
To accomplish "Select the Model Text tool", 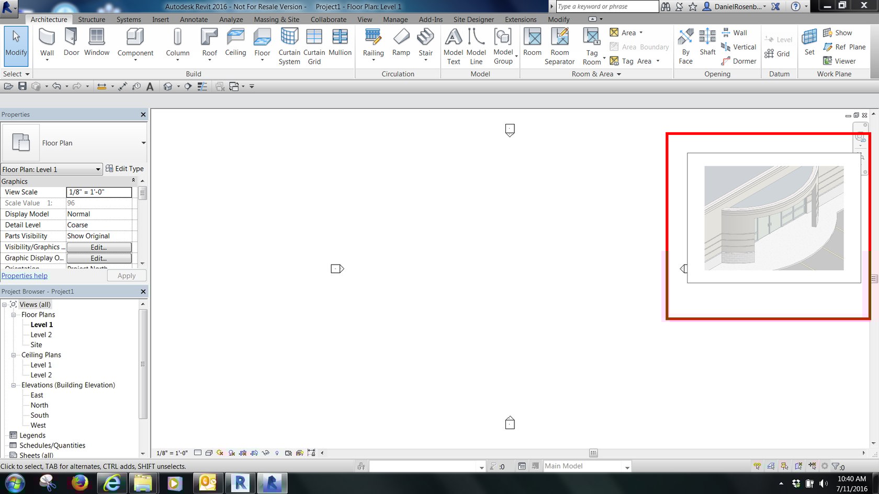I will (x=453, y=45).
